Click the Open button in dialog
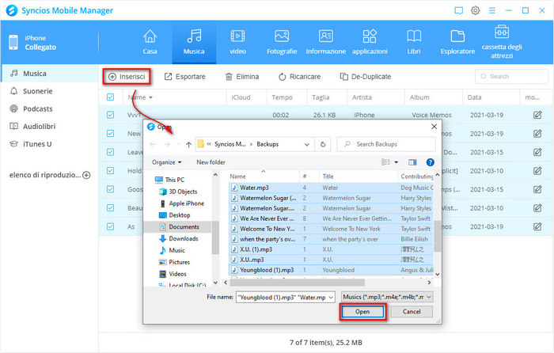This screenshot has height=353, width=554. coord(362,312)
